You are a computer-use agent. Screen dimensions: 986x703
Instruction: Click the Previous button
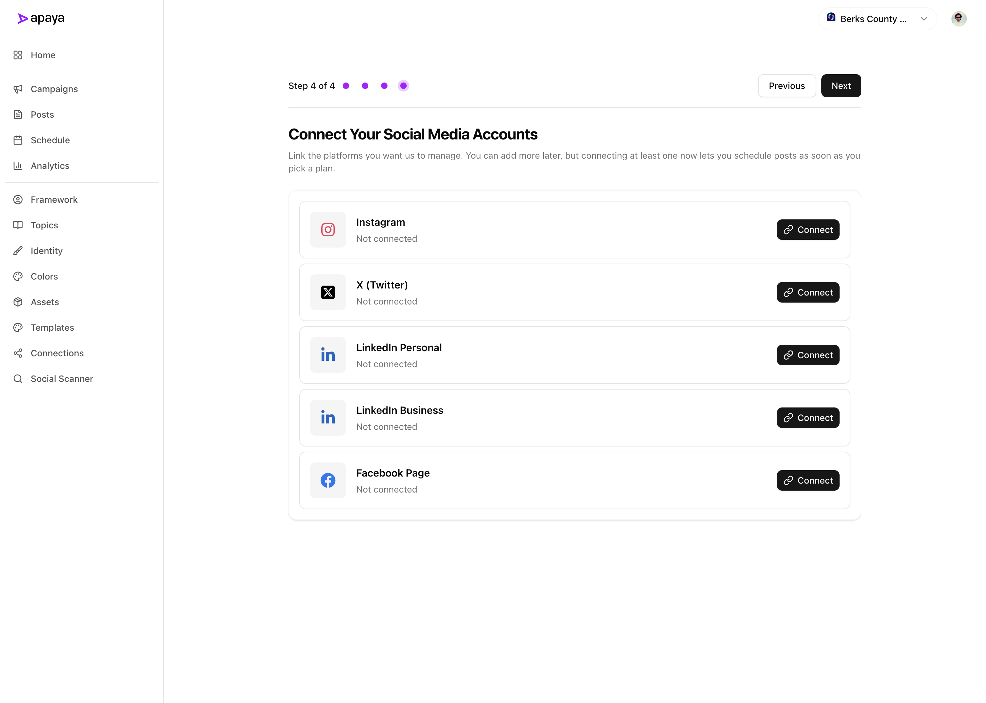(x=786, y=85)
